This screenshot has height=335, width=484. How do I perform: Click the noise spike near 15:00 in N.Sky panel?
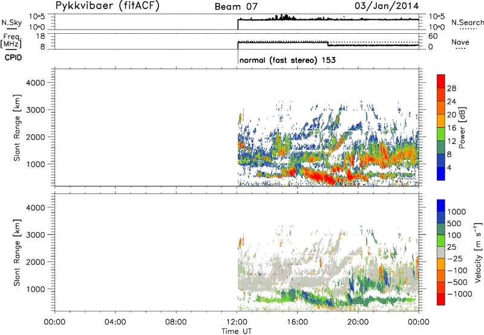pos(284,17)
